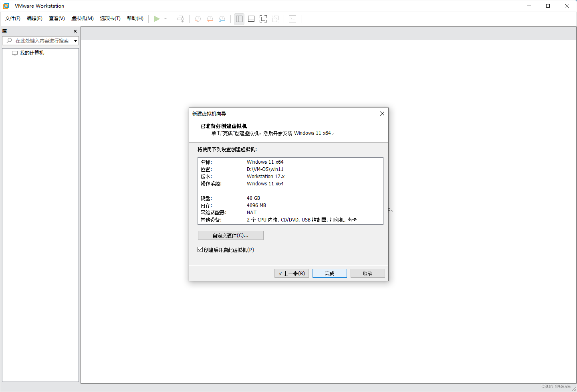Maximize the VMware Workstation window
577x392 pixels.
(548, 6)
